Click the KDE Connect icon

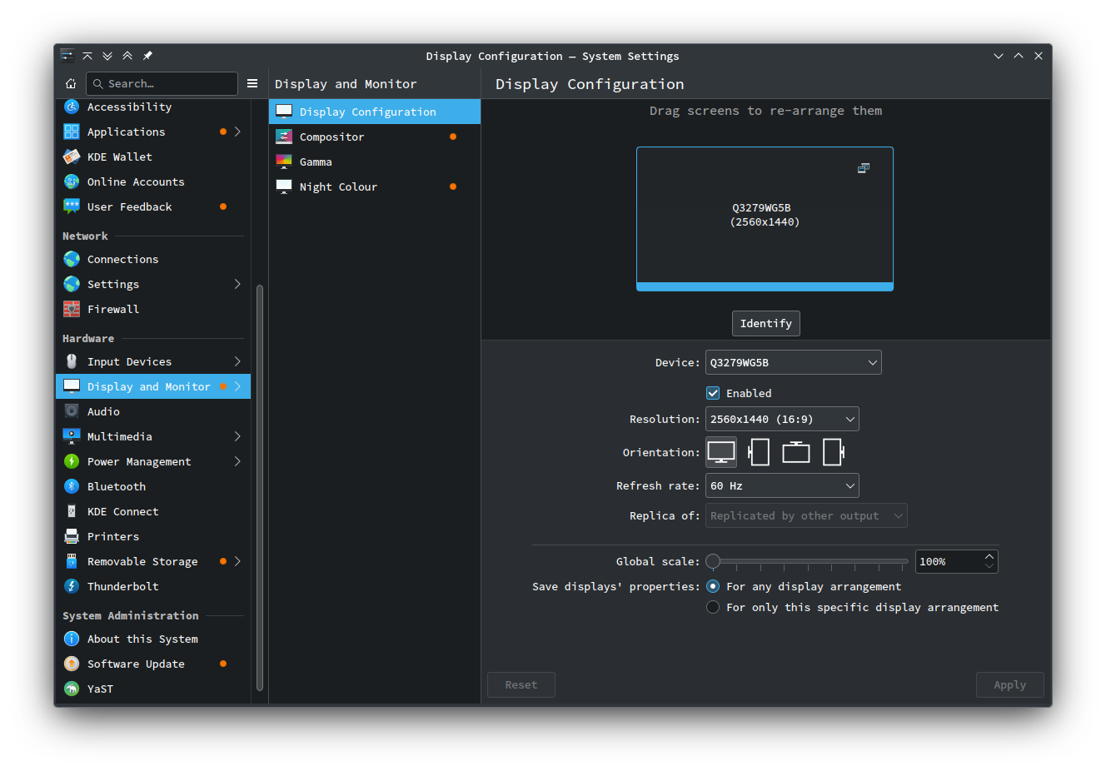72,511
